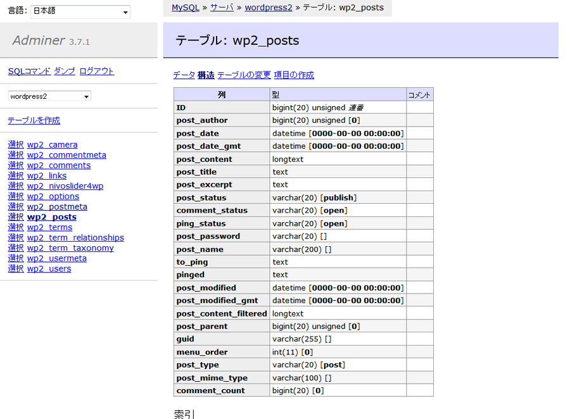Open the language dropdown showing 日本語

[80, 11]
